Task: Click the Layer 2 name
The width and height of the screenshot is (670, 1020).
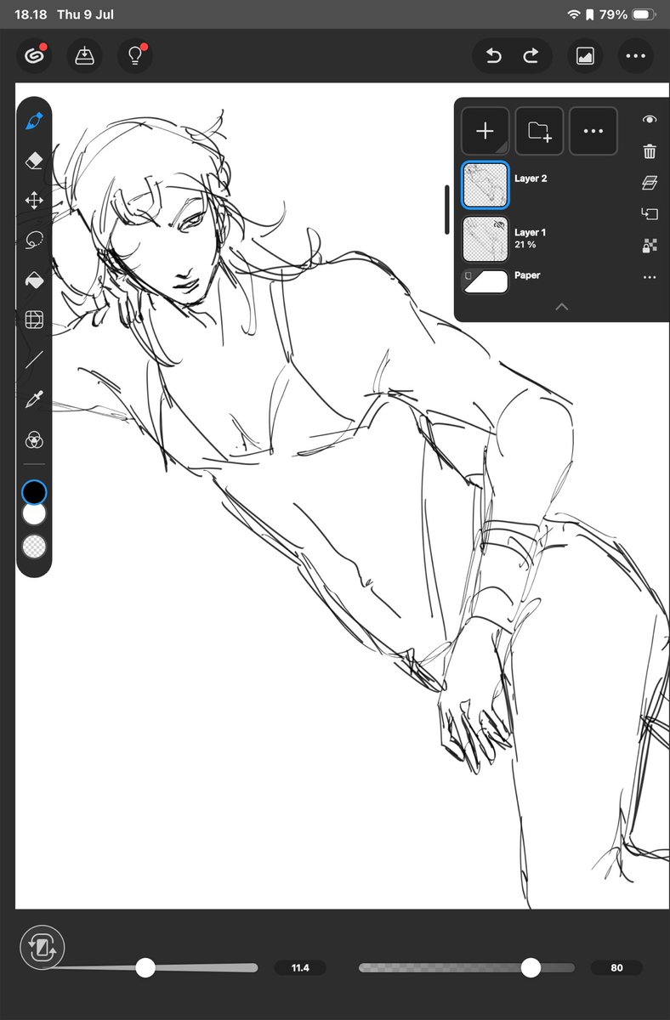Action: coord(531,179)
